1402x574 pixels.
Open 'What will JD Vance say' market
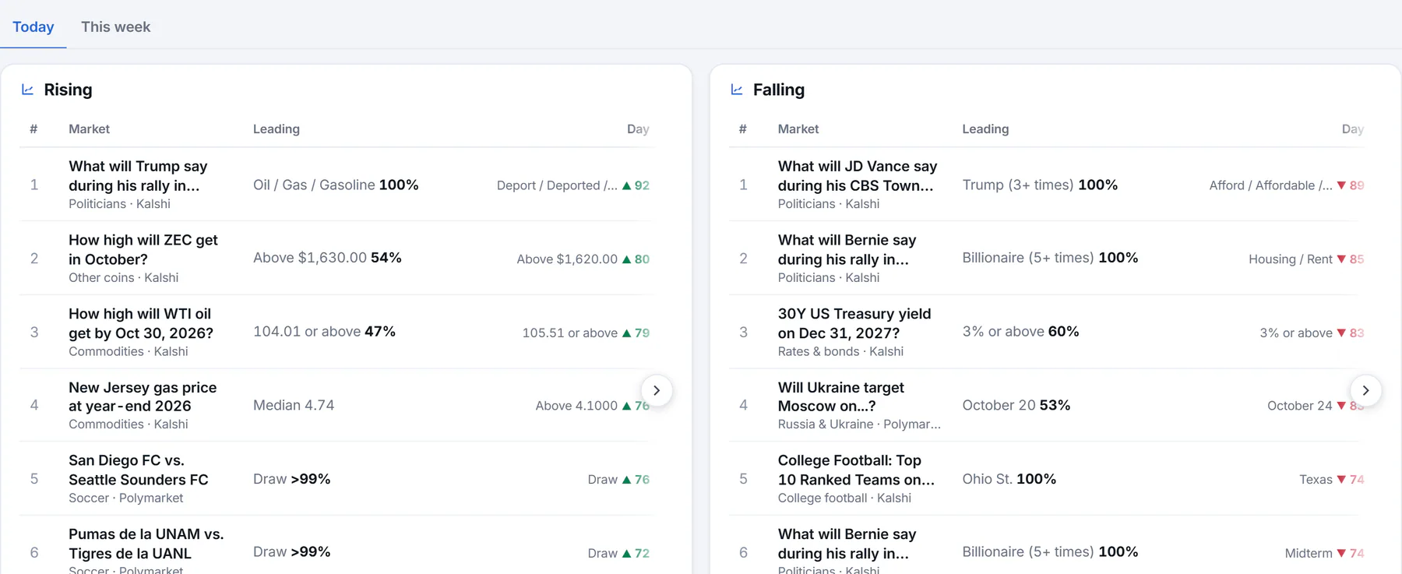(858, 176)
